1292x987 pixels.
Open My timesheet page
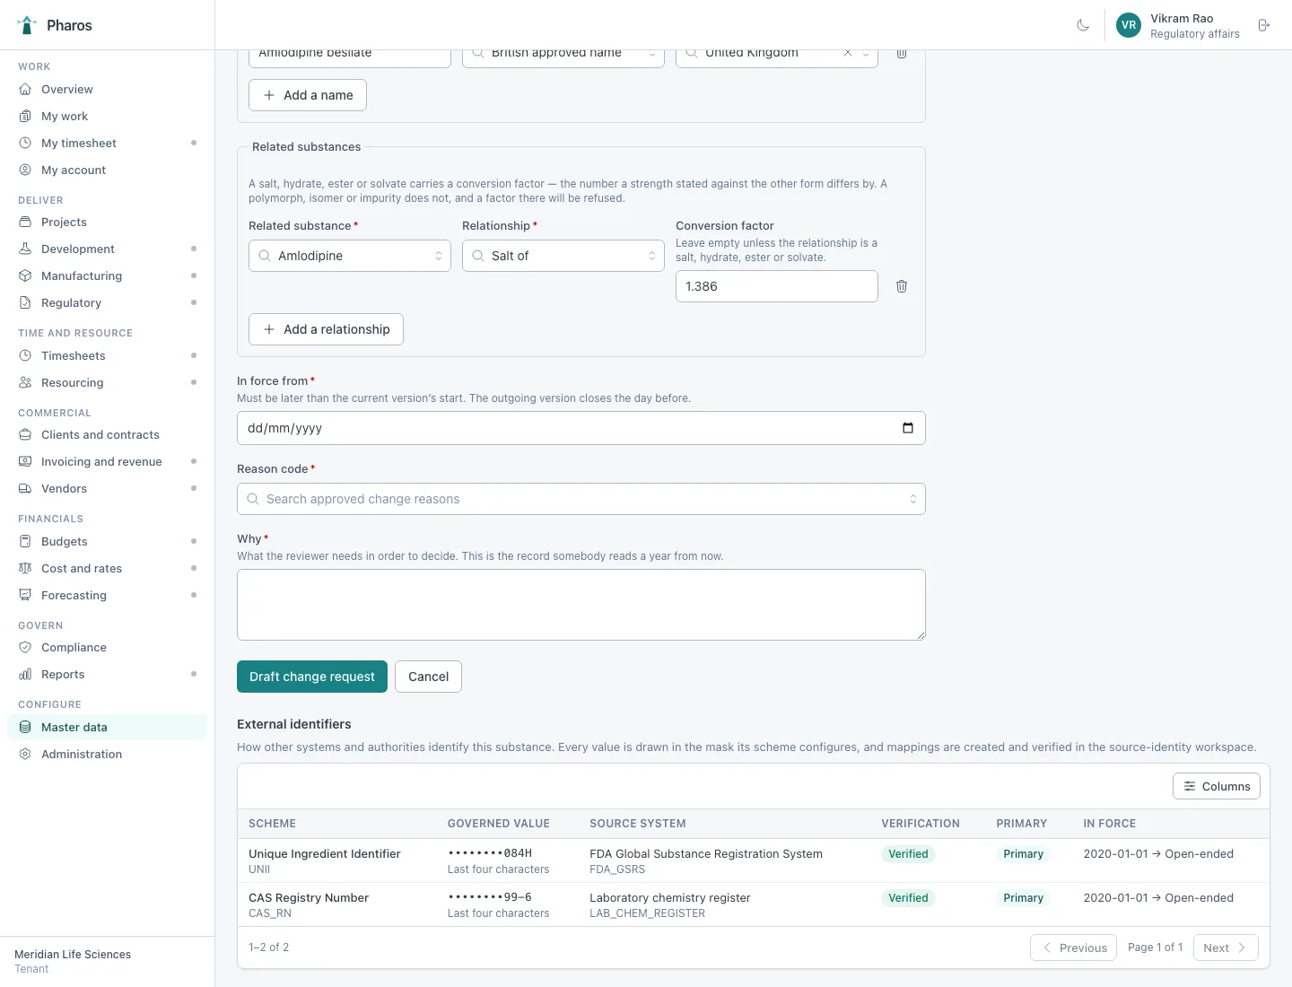[x=108, y=143]
